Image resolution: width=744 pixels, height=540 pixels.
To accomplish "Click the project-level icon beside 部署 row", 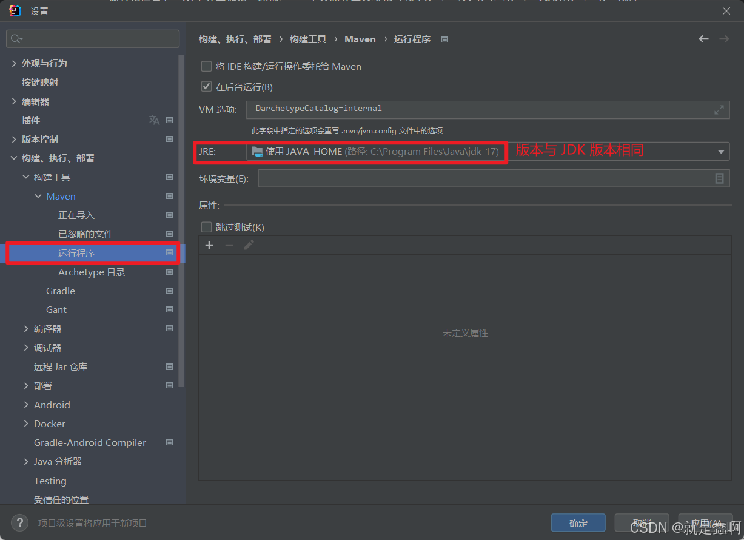I will pyautogui.click(x=170, y=385).
